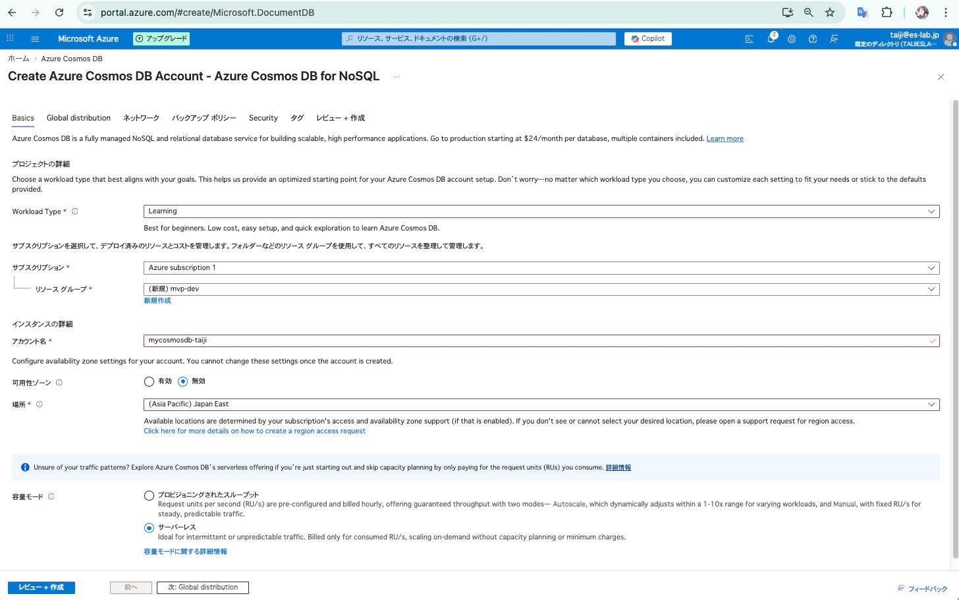The image size is (959, 600).
Task: Click the browser address bar URL
Action: pyautogui.click(x=207, y=13)
